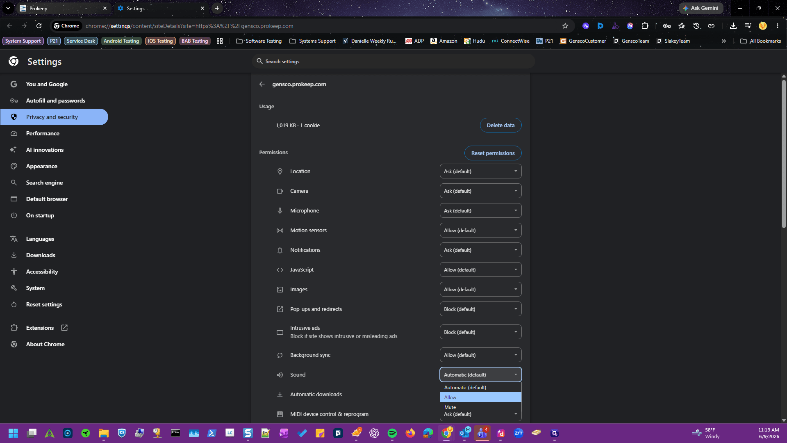Open Spotify from the taskbar
787x443 pixels.
(x=392, y=433)
